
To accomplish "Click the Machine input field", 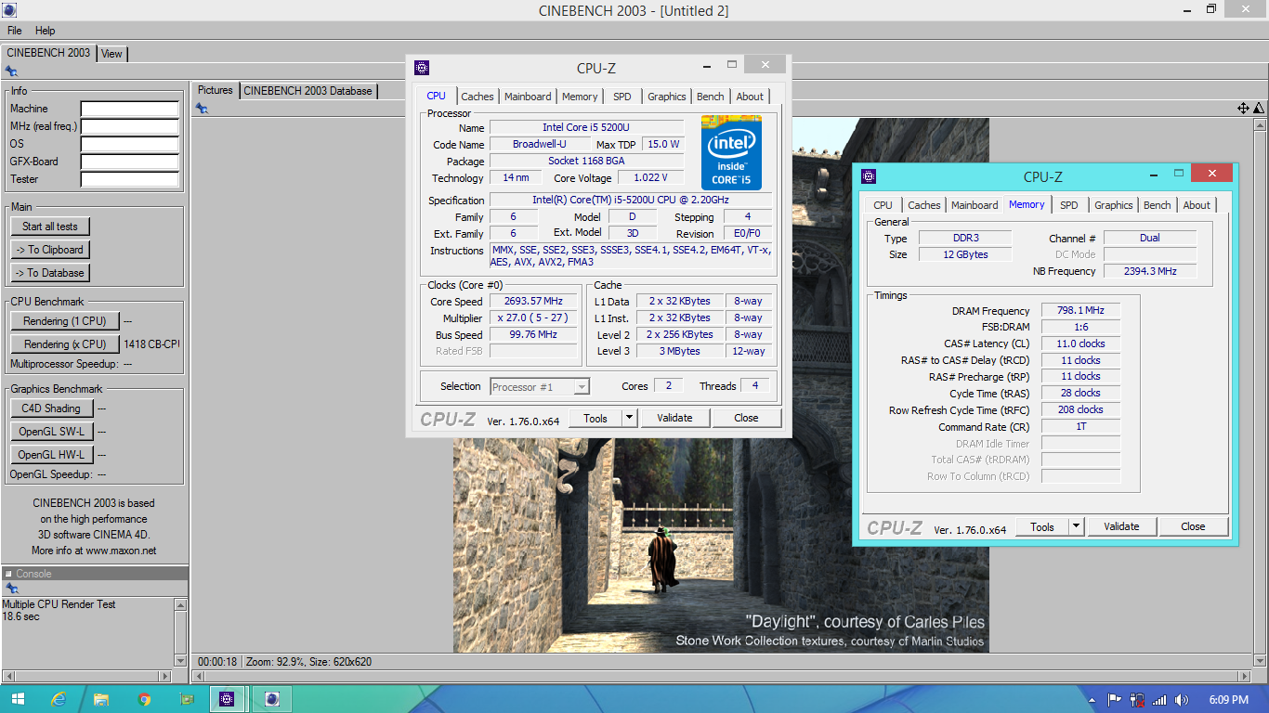I will pyautogui.click(x=129, y=110).
